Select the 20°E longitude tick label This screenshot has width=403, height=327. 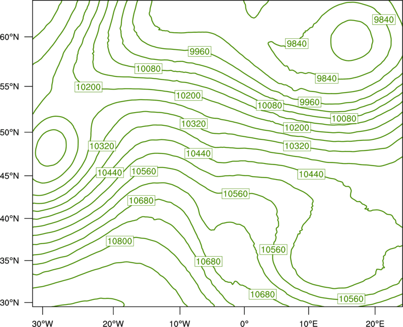(375, 323)
